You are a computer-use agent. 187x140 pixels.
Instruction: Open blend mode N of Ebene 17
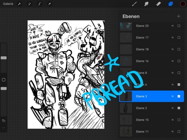click(172, 37)
